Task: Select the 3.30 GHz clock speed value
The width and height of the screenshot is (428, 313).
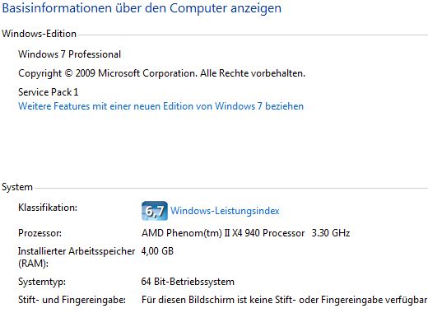Action: coord(331,233)
